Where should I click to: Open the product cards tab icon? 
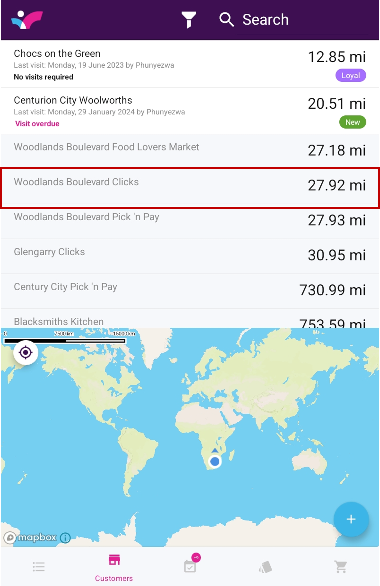click(x=265, y=567)
